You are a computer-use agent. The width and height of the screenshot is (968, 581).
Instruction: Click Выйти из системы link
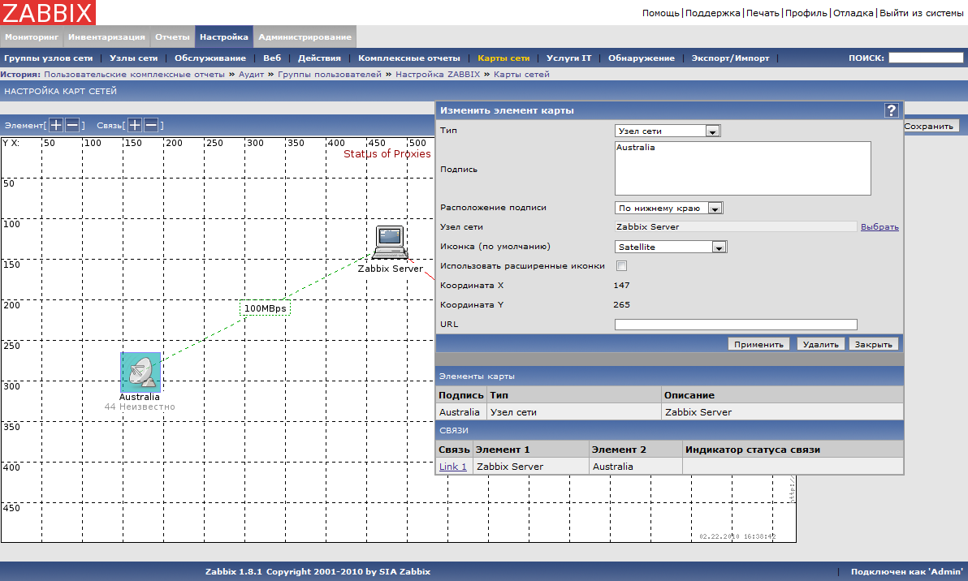921,13
